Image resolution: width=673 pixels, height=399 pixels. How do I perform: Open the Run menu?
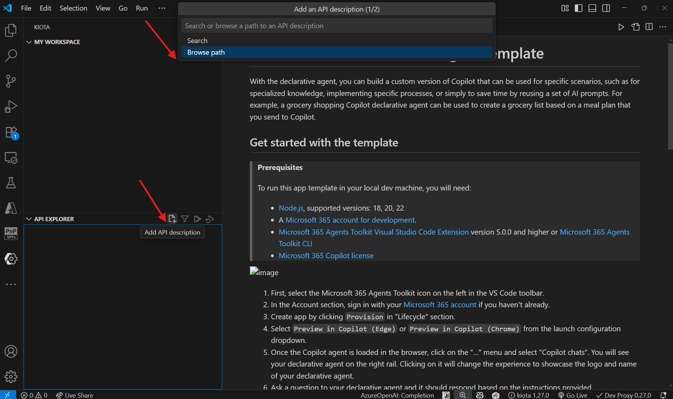click(x=142, y=8)
